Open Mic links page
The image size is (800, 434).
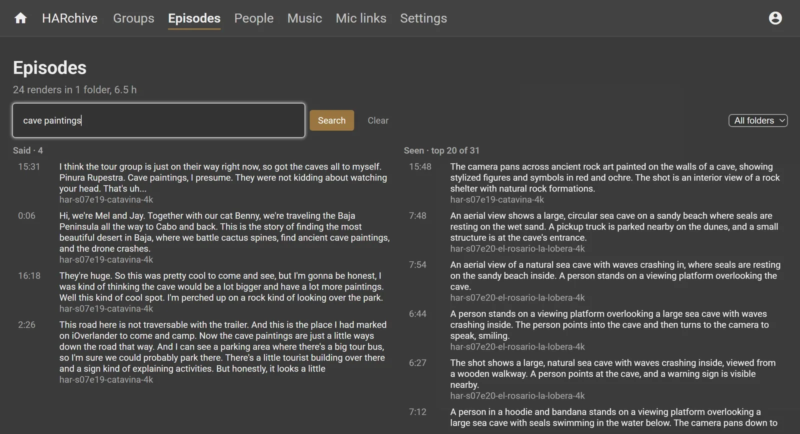click(x=361, y=18)
